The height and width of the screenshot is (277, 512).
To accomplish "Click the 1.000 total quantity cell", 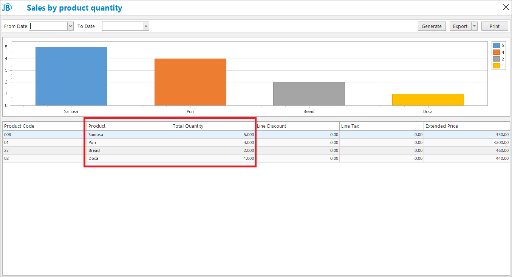I will tap(213, 158).
